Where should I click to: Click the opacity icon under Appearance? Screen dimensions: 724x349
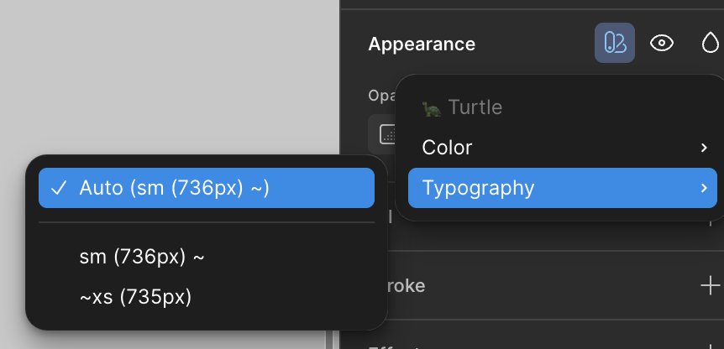[387, 134]
